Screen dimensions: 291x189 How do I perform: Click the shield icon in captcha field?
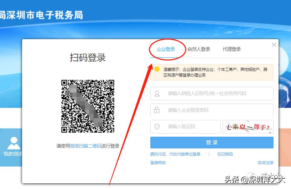pos(157,127)
